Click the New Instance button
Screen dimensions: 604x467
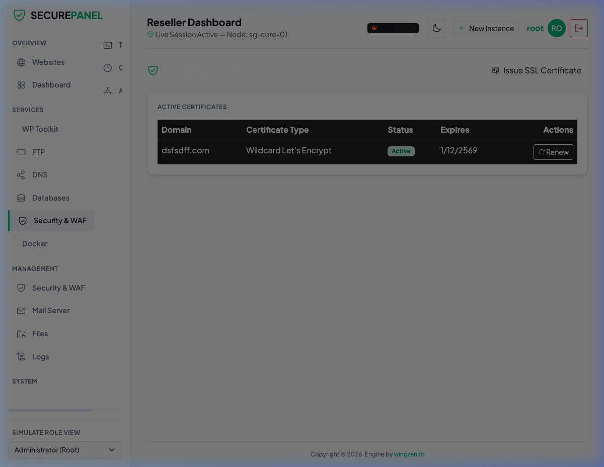pyautogui.click(x=486, y=28)
